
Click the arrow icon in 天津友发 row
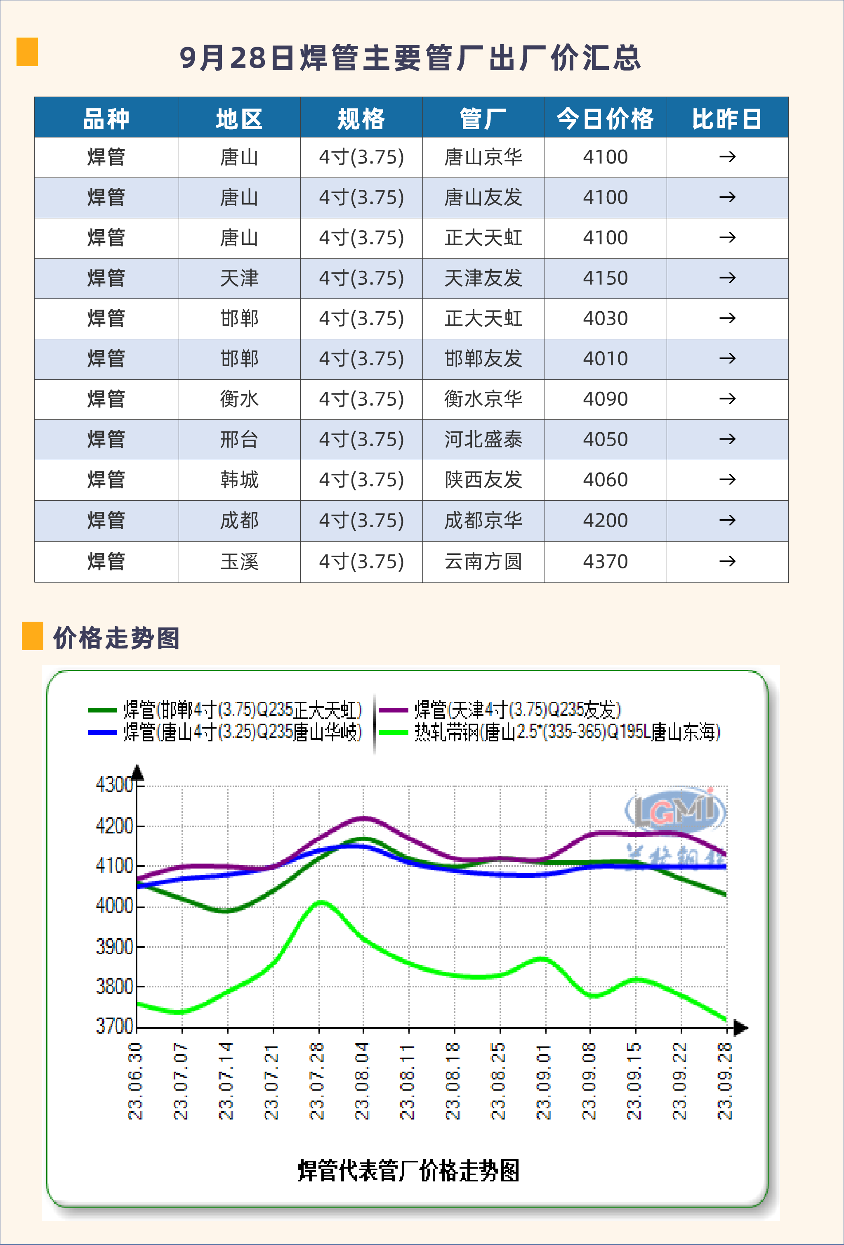(x=727, y=278)
